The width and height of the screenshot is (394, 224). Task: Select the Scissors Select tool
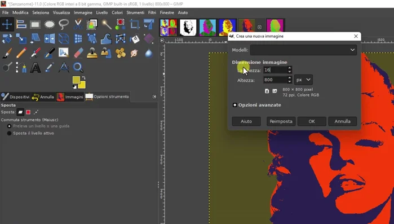pyautogui.click(x=78, y=24)
